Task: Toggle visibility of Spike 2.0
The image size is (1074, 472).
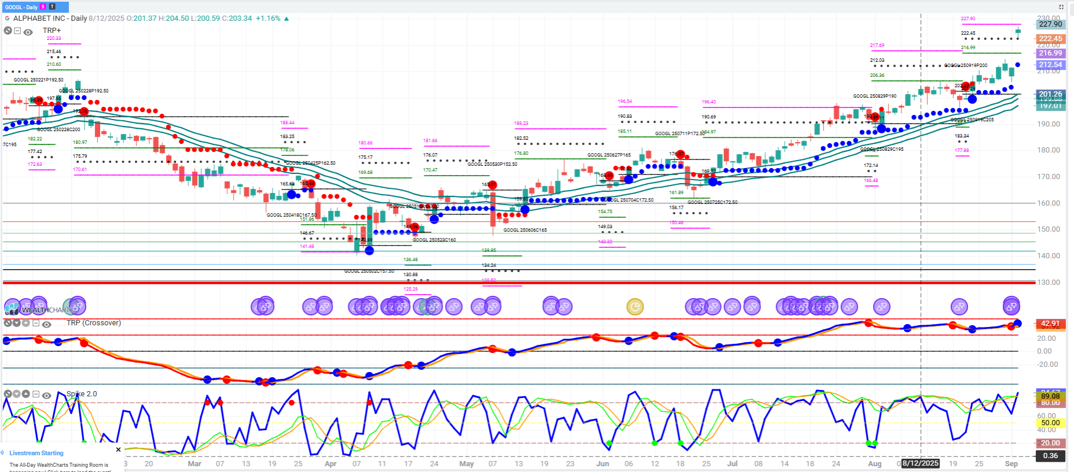Action: (47, 395)
